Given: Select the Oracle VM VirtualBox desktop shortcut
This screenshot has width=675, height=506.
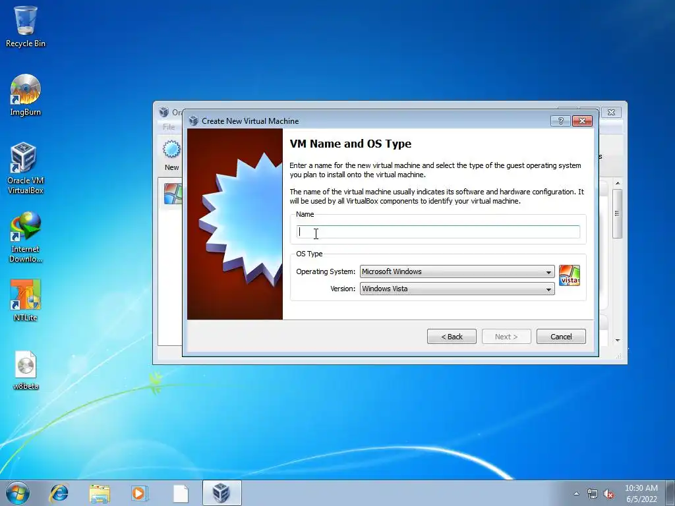Looking at the screenshot, I should point(26,168).
